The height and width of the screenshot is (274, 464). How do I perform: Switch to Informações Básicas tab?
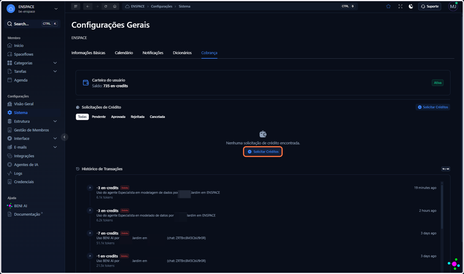[x=88, y=53]
